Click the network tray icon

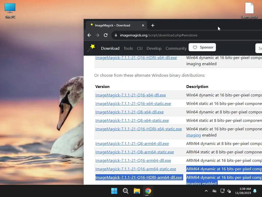[222, 191]
